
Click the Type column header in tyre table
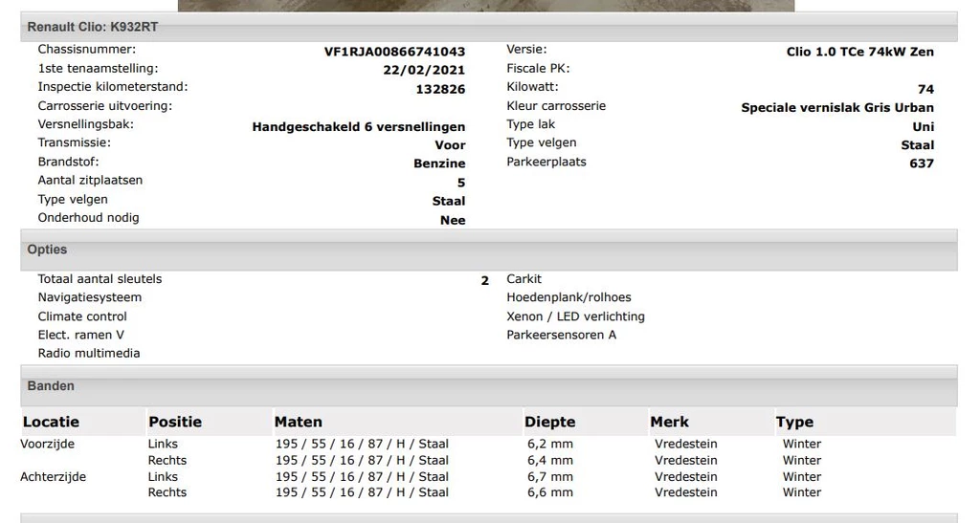794,422
